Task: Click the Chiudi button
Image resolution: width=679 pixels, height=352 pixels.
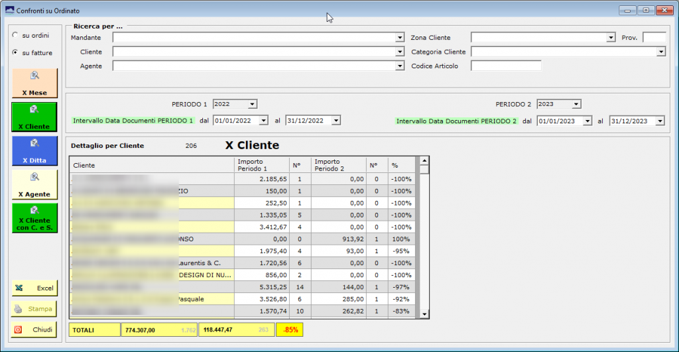Action: click(34, 329)
